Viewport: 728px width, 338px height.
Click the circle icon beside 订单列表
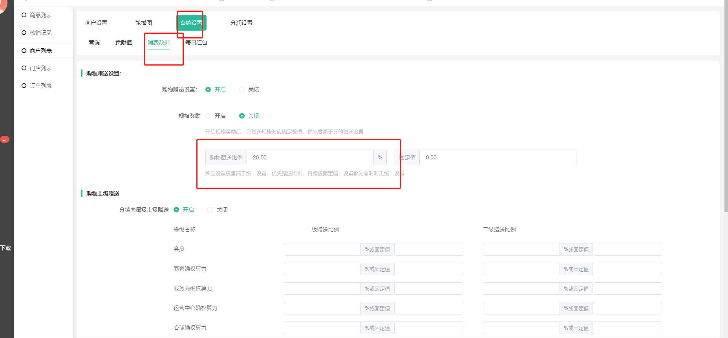coord(24,86)
